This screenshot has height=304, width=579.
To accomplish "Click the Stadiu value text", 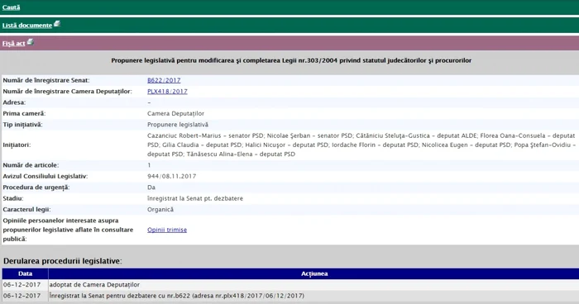I will [x=195, y=198].
